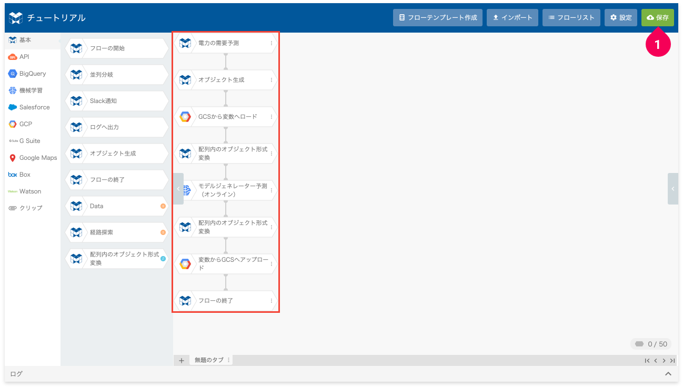Screen dimensions: 683x388
Task: Select the GCP category
Action: tap(33, 124)
